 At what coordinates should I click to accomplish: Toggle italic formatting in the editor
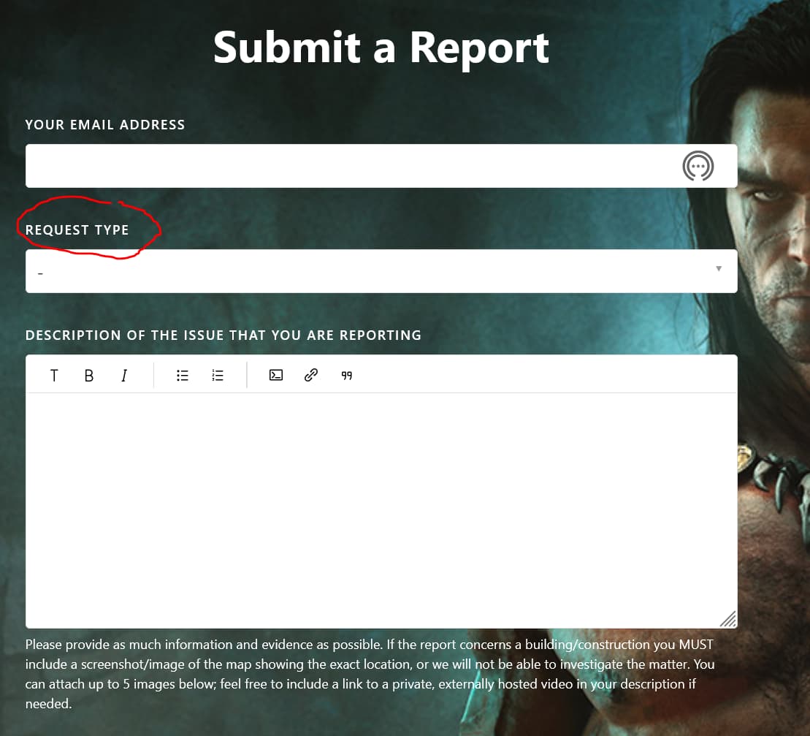click(x=124, y=375)
